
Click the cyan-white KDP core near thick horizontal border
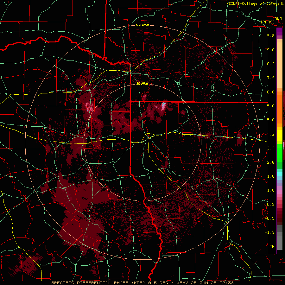pos(163,105)
